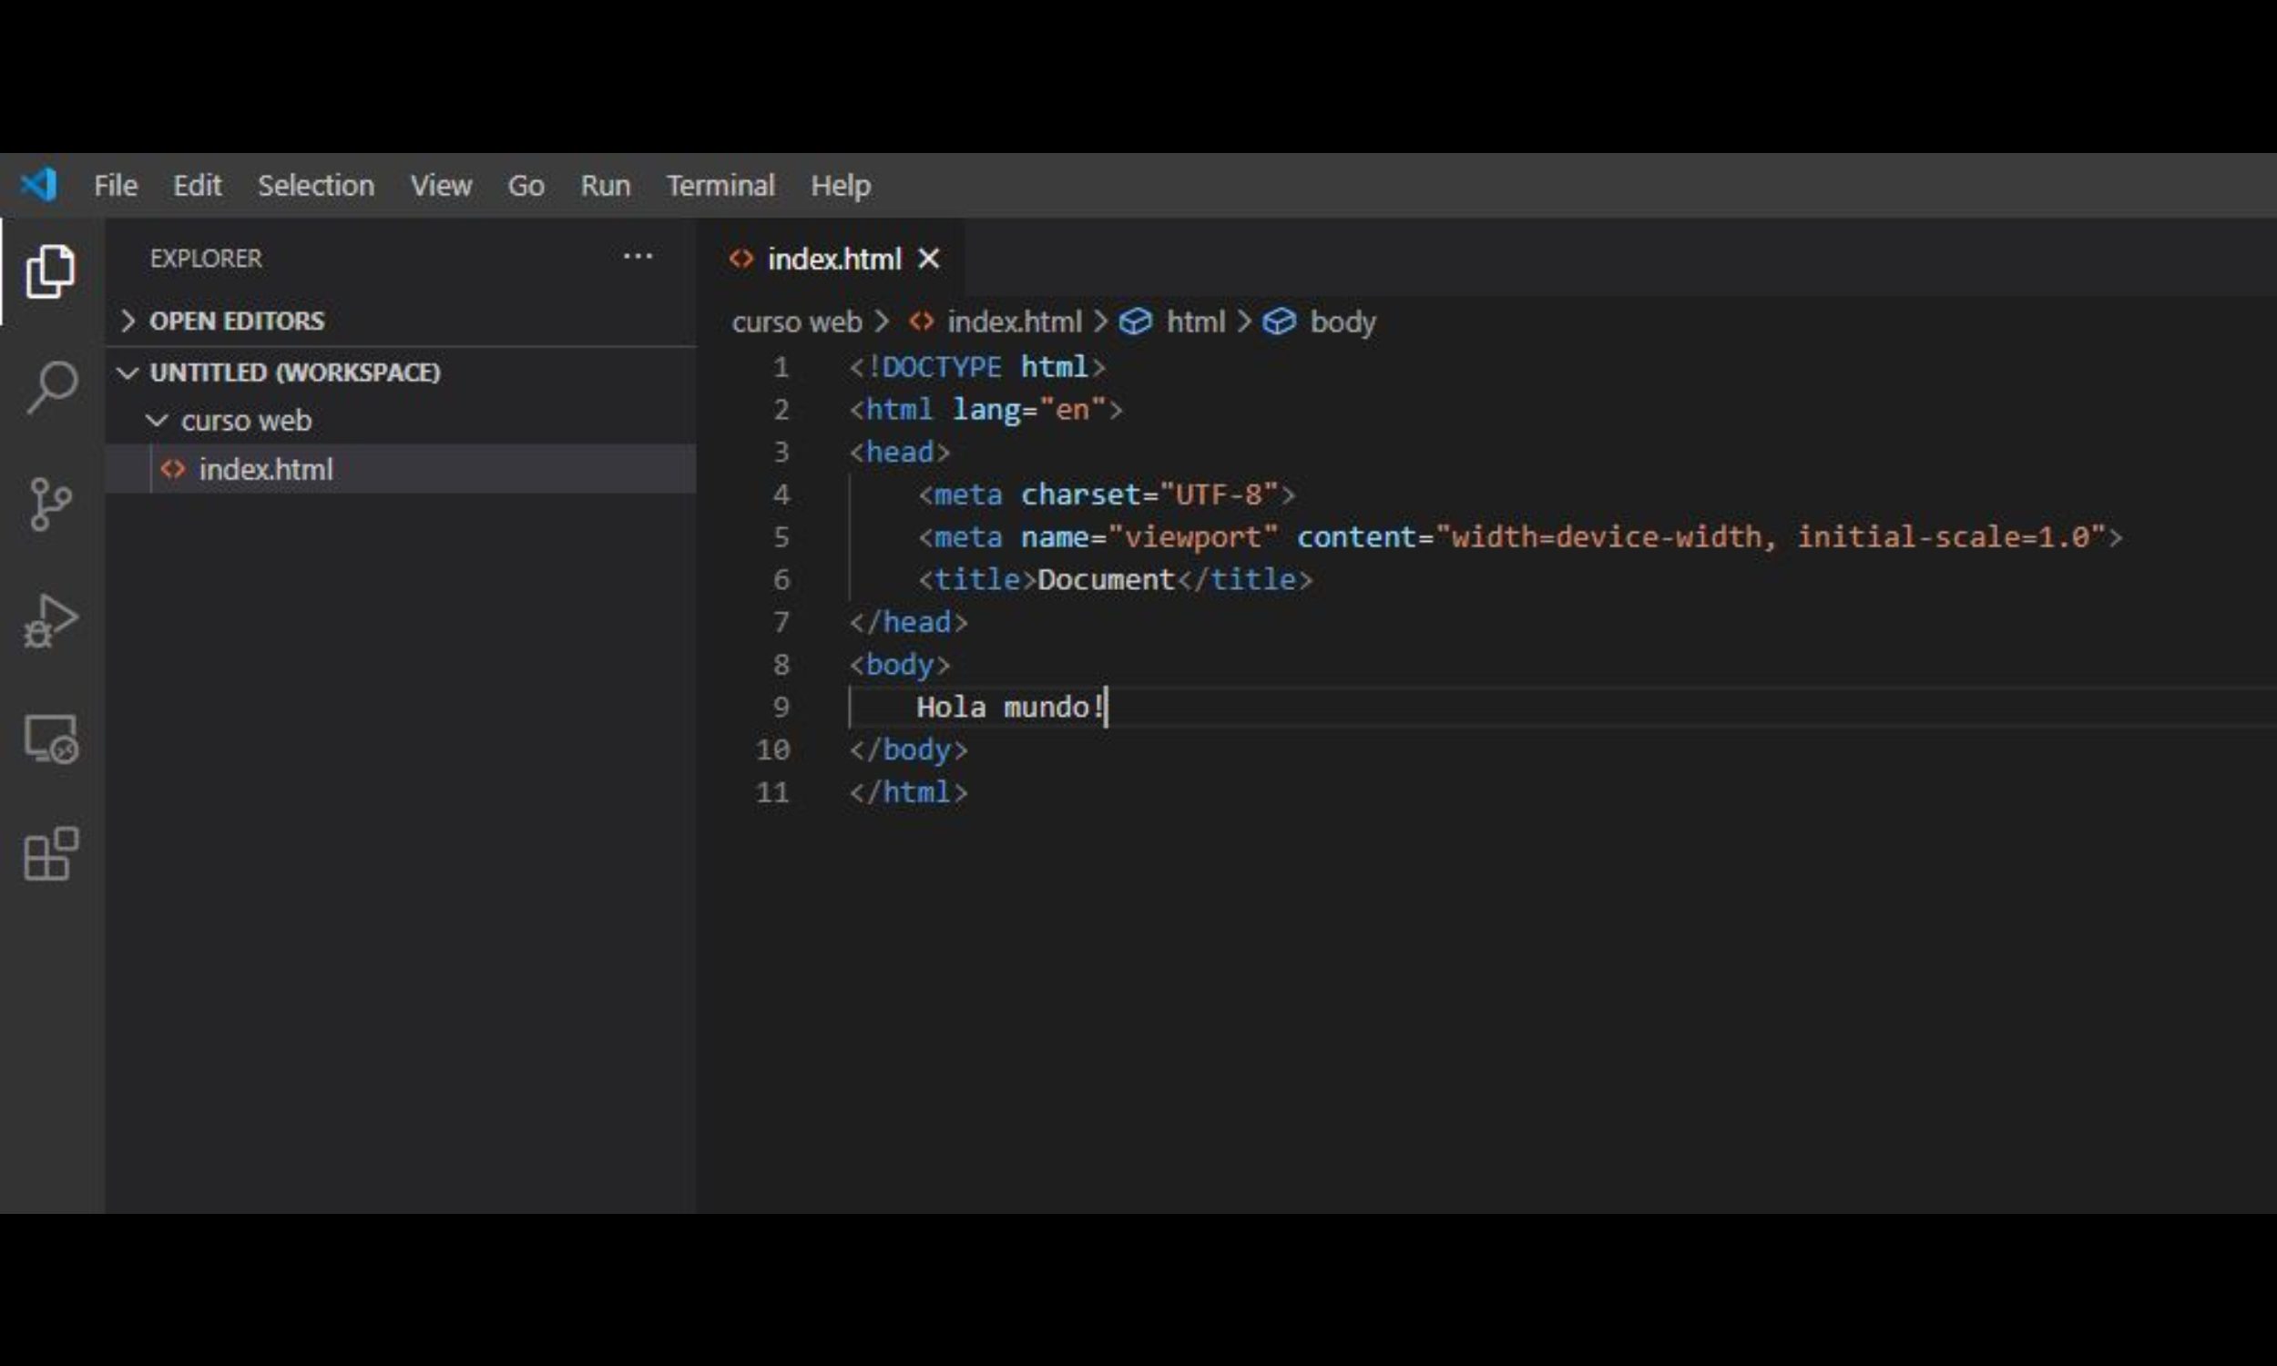Screen dimensions: 2277x1366
Task: Open the File menu
Action: tap(115, 186)
